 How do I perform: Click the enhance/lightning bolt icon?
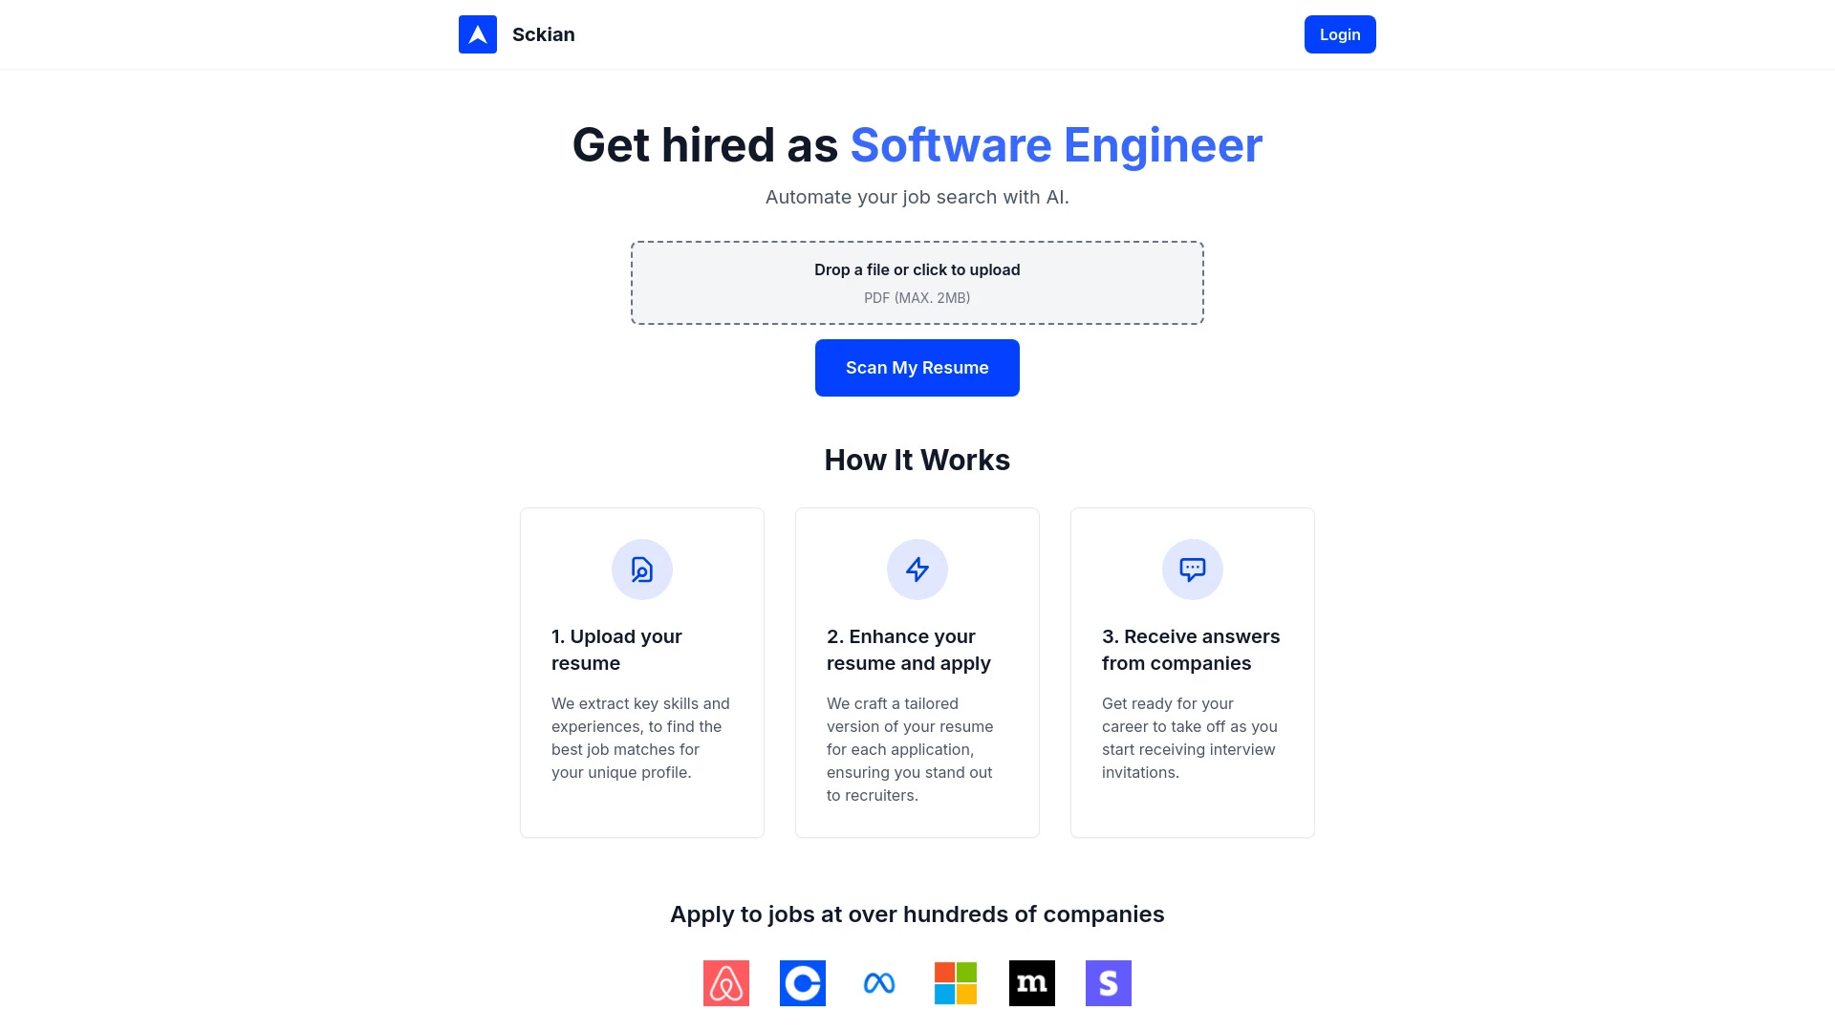pyautogui.click(x=917, y=569)
